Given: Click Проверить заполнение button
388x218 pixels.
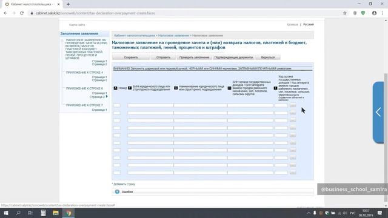Looking at the screenshot, I should pyautogui.click(x=194, y=58).
